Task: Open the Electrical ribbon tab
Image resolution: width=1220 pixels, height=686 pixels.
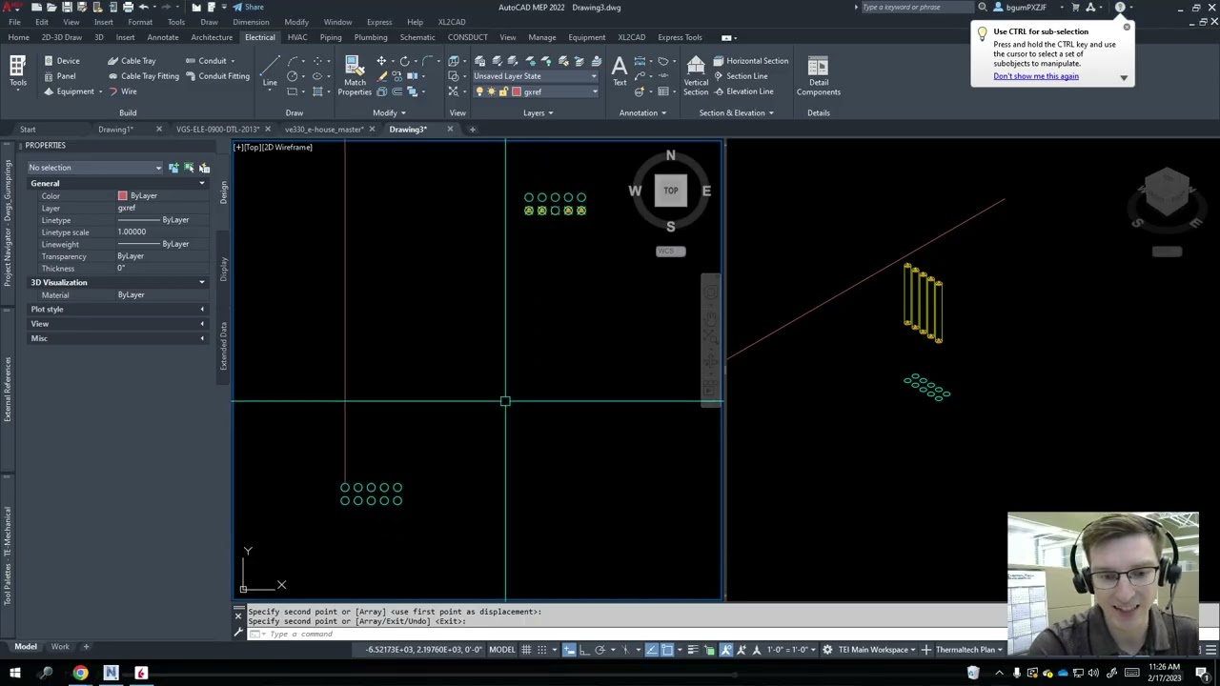Action: 259,37
